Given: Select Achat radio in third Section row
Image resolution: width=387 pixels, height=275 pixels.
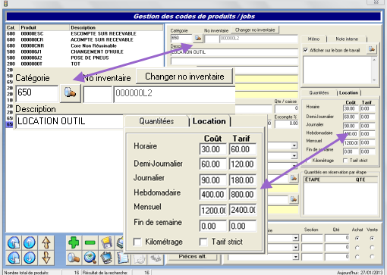Looking at the screenshot, I should point(357,257).
